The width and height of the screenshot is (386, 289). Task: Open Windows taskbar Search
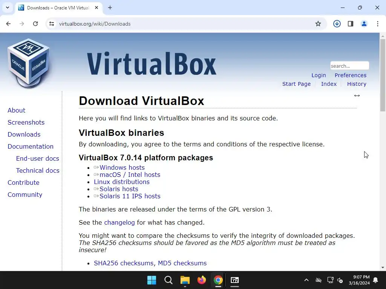tap(168, 280)
